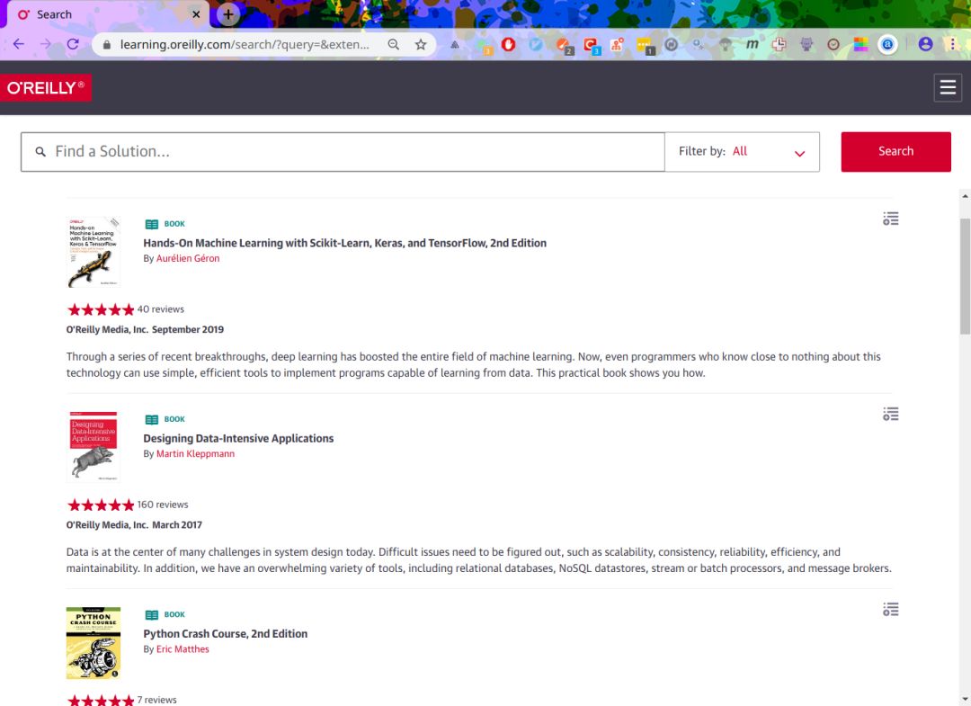Open Designing Data-Intensive Applications title
971x706 pixels.
(238, 438)
